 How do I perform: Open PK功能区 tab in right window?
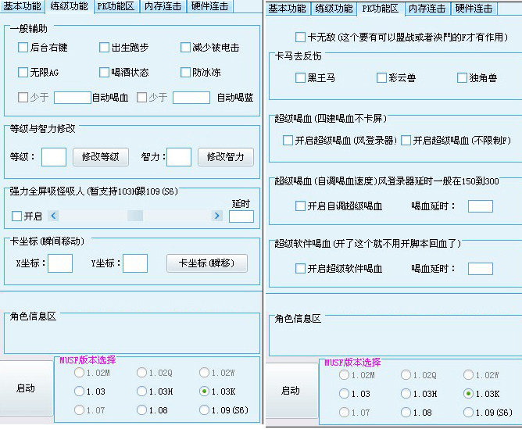click(x=381, y=9)
